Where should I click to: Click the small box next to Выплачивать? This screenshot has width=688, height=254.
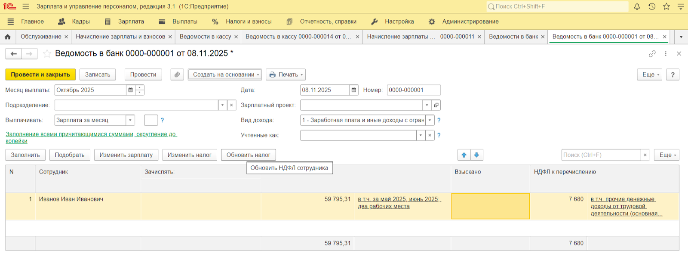point(151,120)
